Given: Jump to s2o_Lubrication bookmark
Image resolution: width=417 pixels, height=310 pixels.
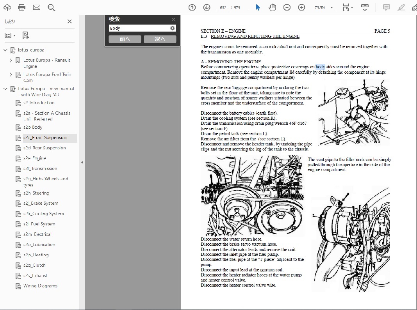Looking at the screenshot, I should click(39, 244).
